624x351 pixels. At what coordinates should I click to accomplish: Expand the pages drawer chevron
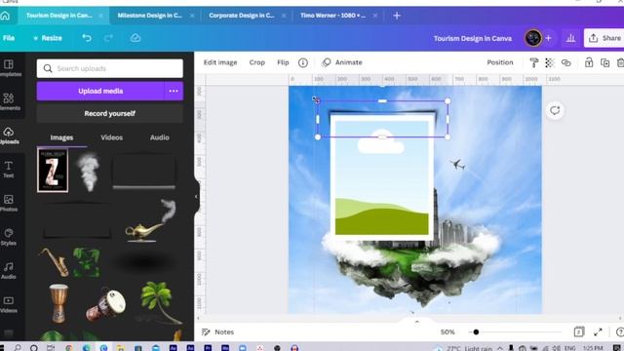tap(416, 322)
